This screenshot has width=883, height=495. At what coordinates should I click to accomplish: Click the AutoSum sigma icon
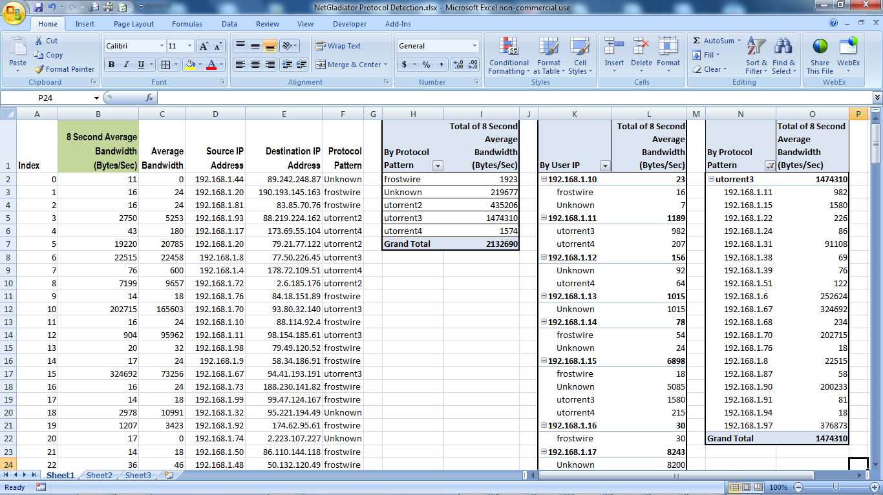click(x=697, y=40)
